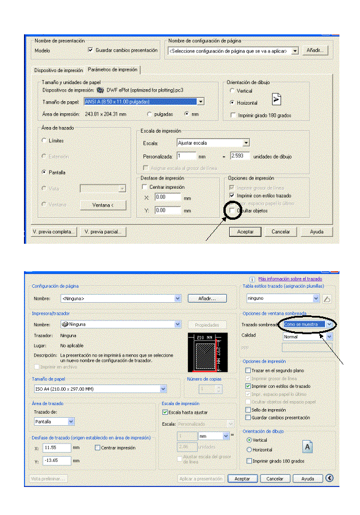The height and width of the screenshot is (515, 360).
Task: Select the mm units radio button
Action: click(186, 114)
